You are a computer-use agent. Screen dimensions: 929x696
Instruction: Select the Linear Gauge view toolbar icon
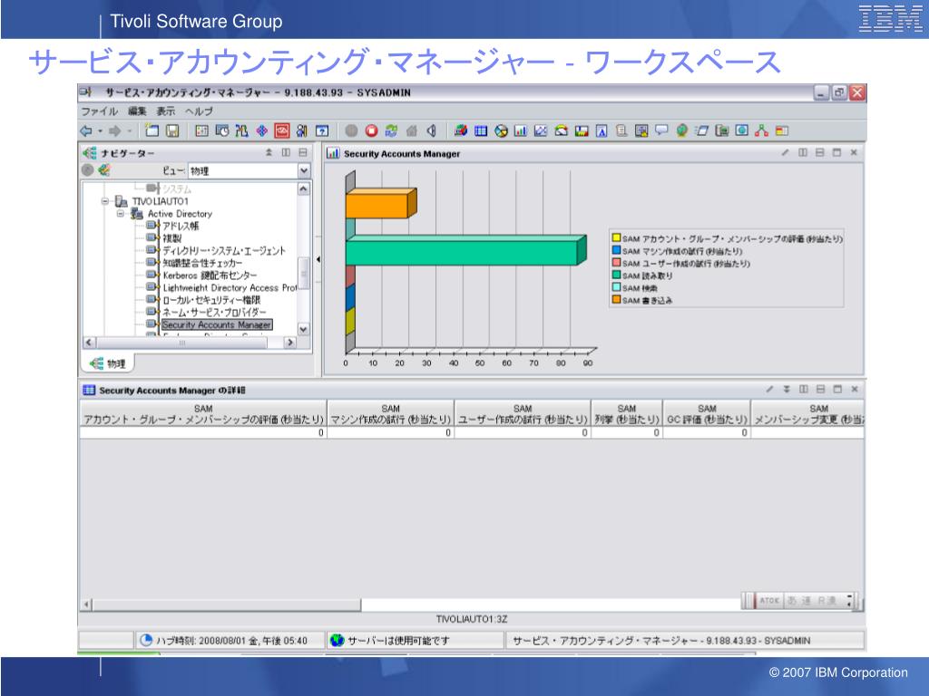click(582, 130)
